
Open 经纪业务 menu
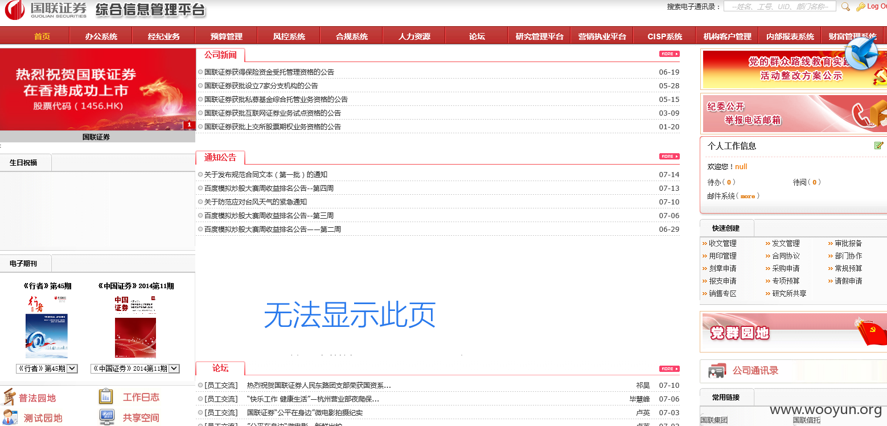(164, 36)
